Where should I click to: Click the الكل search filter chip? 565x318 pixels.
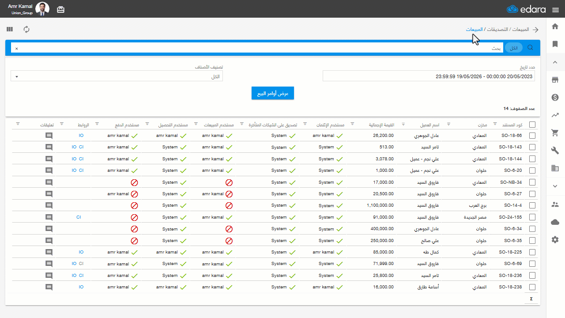(513, 48)
